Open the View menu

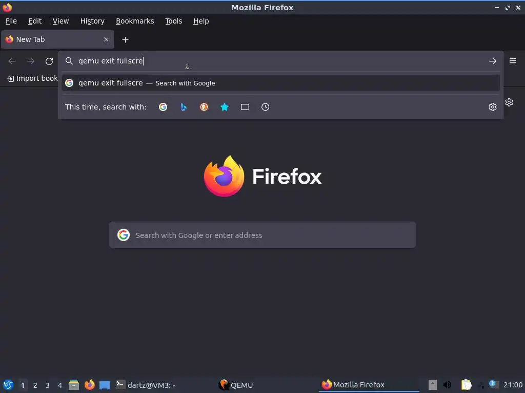coord(60,21)
